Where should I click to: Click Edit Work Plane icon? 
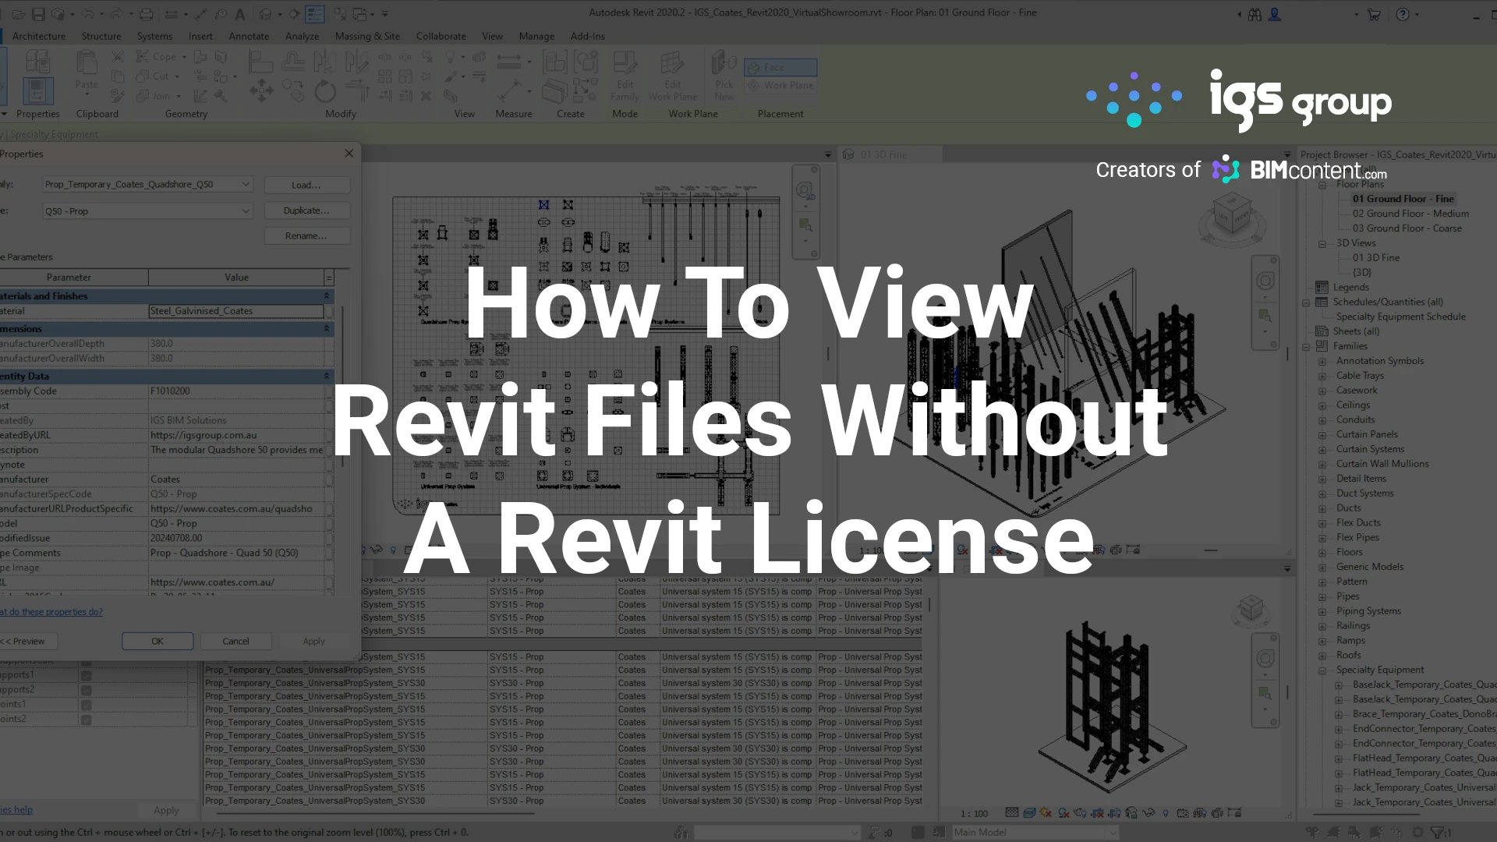pos(672,76)
